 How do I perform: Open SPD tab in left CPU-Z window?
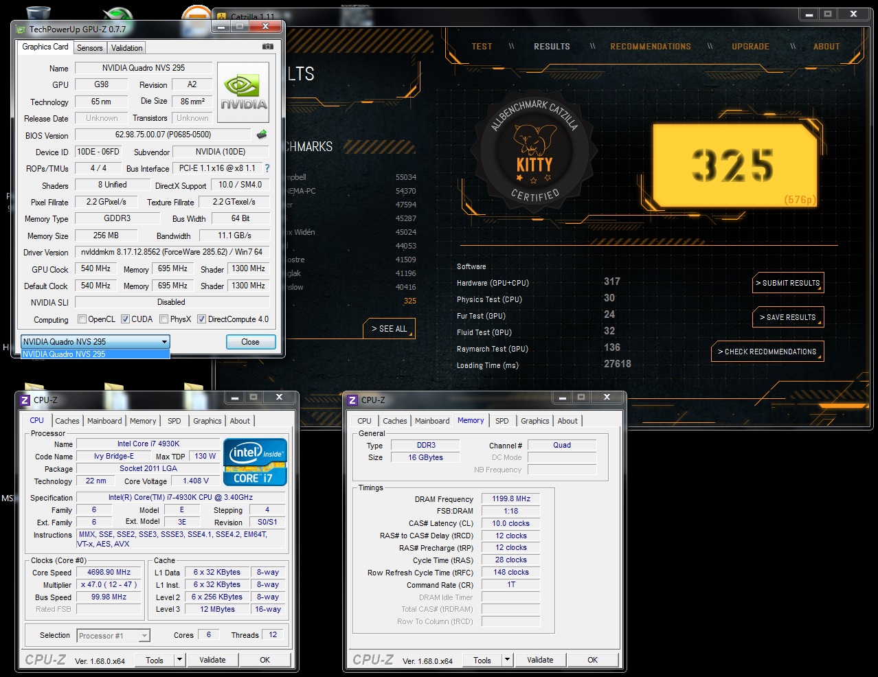click(x=175, y=421)
